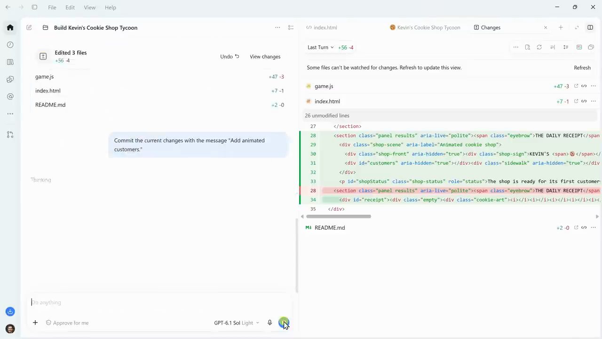Click Refresh to update the changes view
The height and width of the screenshot is (339, 602).
582,68
